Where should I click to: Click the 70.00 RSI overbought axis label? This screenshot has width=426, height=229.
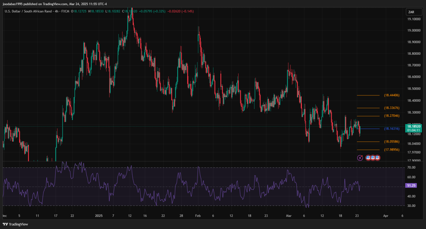coord(411,167)
